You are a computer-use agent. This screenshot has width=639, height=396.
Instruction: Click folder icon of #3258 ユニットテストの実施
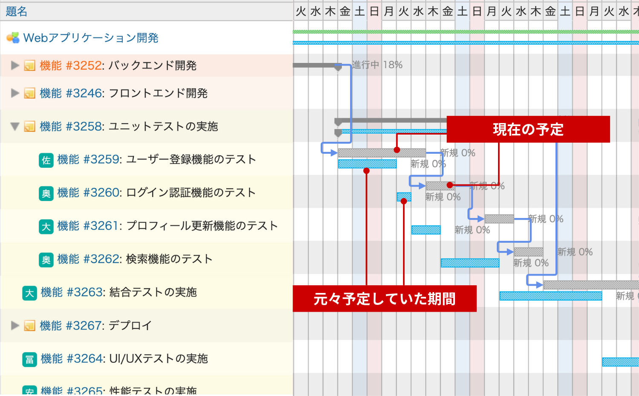29,126
